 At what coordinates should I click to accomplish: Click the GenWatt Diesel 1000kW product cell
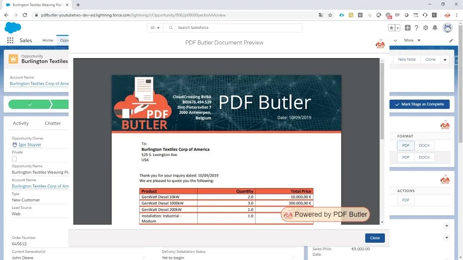(x=168, y=203)
